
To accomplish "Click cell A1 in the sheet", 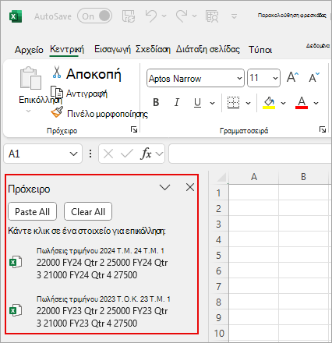I will click(254, 193).
